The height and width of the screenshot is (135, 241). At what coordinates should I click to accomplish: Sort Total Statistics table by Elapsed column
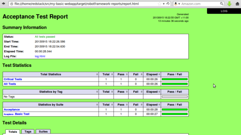coord(152,74)
